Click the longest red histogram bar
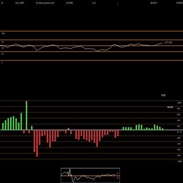 coord(37,143)
